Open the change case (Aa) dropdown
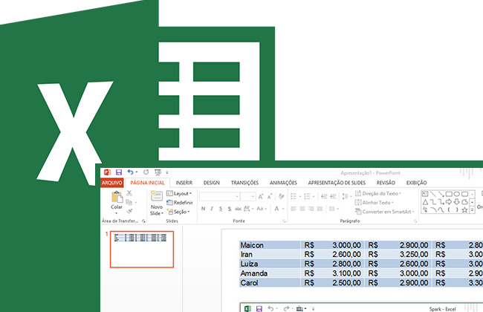 pos(262,209)
